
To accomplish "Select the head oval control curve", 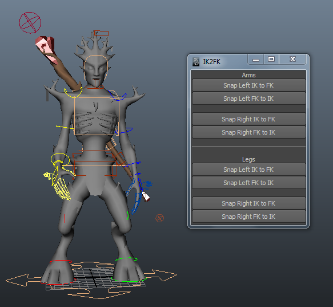I will point(96,68).
